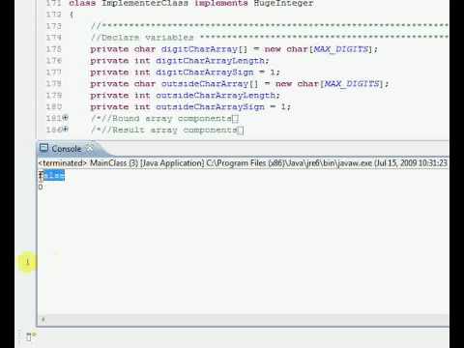Screen dimensions: 464x348
Task: Click 'outsideCharArray[]' on line 178
Action: coord(210,84)
